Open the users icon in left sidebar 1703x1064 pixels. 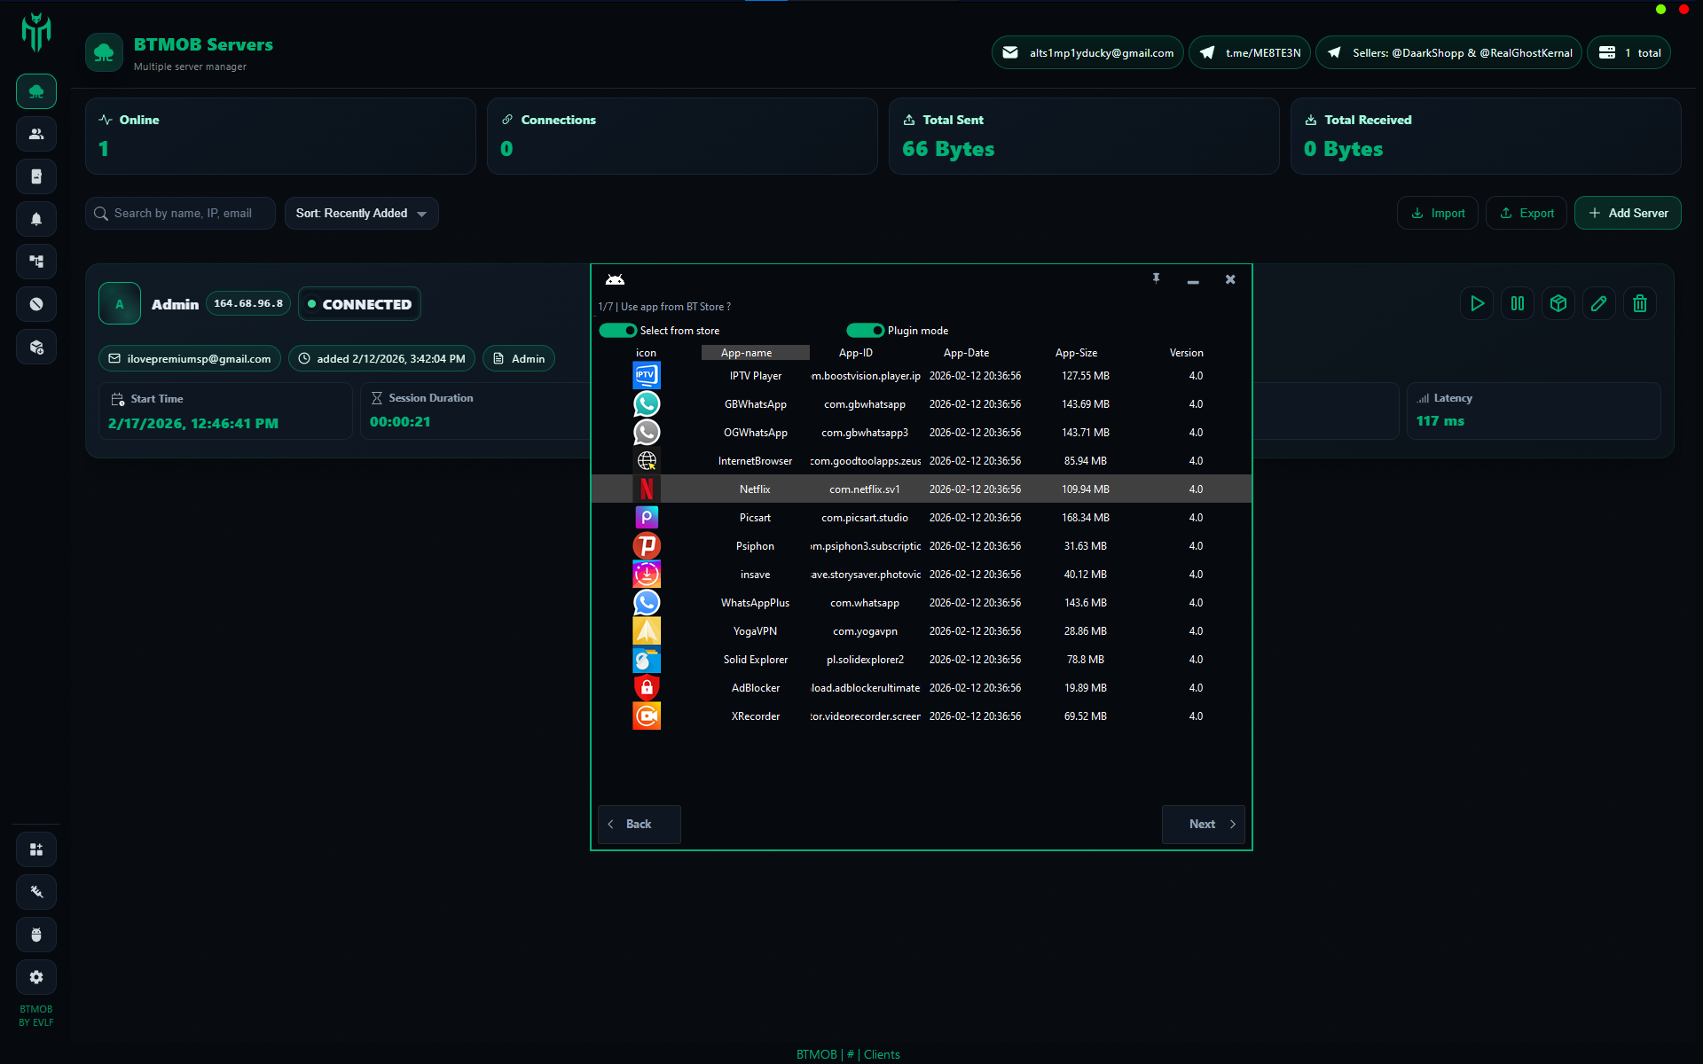(36, 134)
